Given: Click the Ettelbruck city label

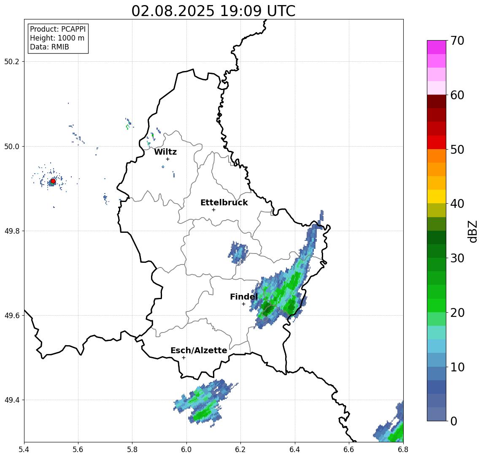Looking at the screenshot, I should pos(224,202).
